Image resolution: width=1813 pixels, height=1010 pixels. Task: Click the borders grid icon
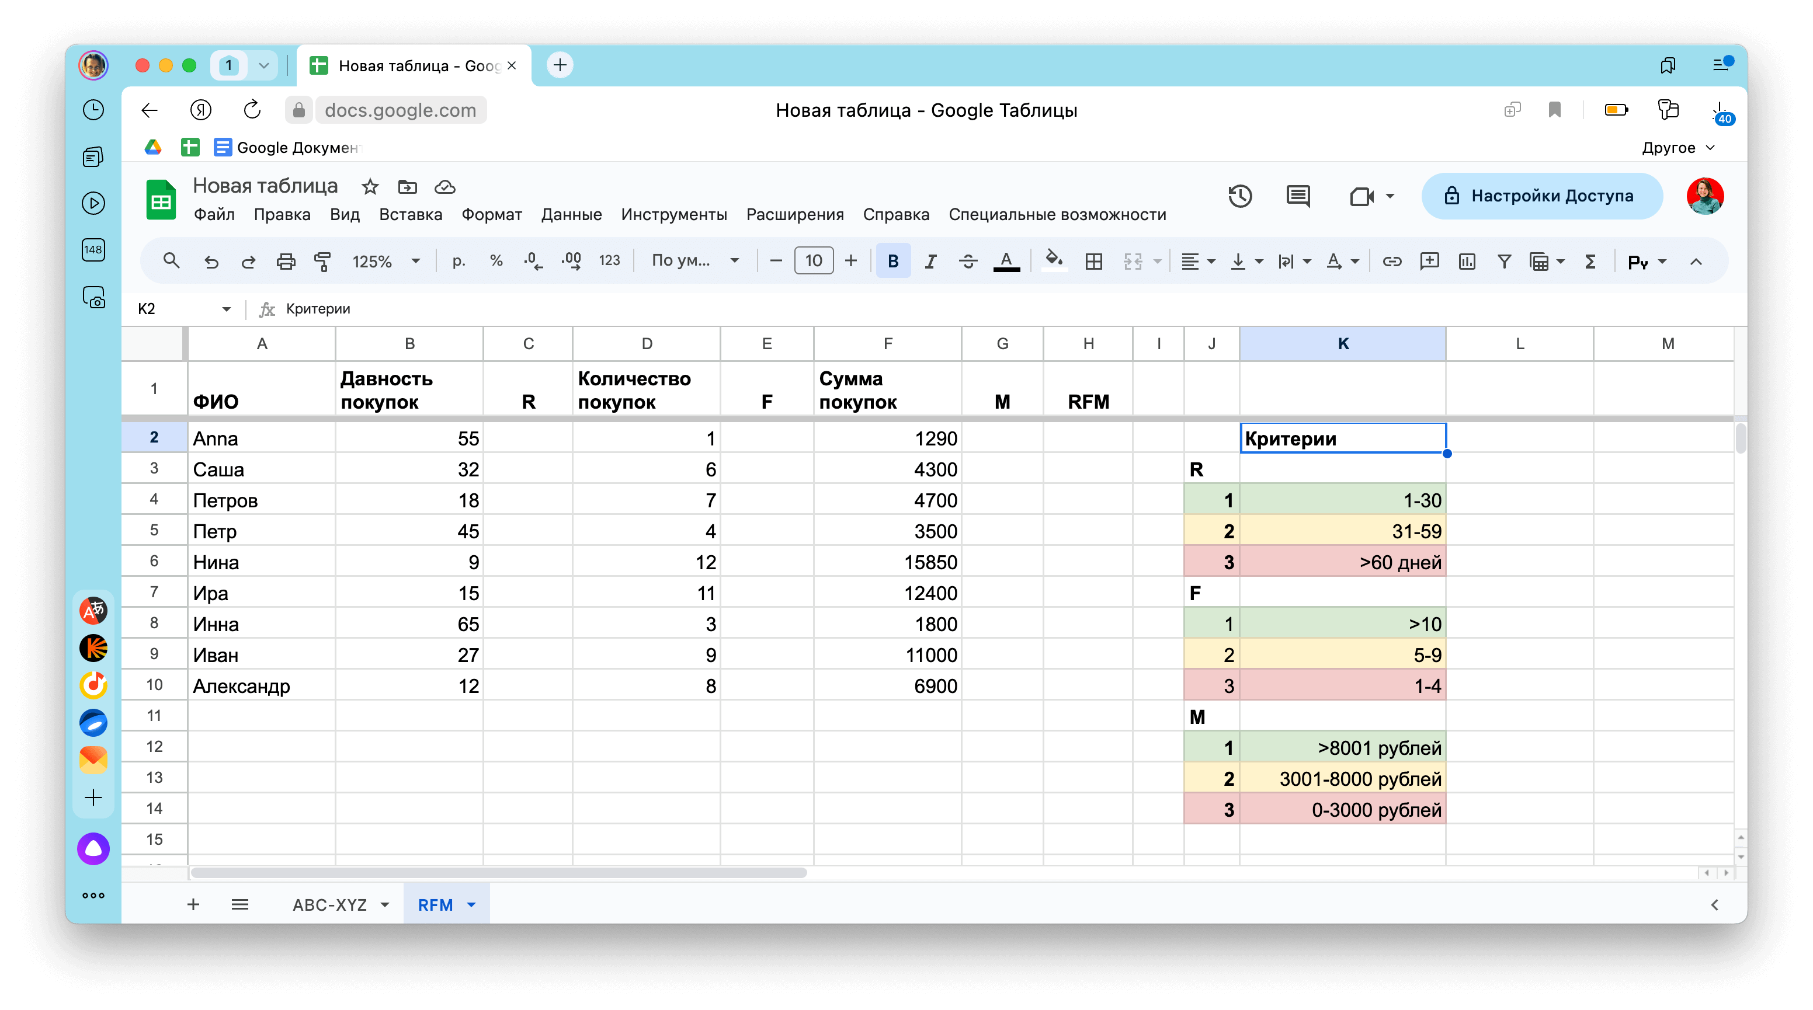(x=1093, y=262)
